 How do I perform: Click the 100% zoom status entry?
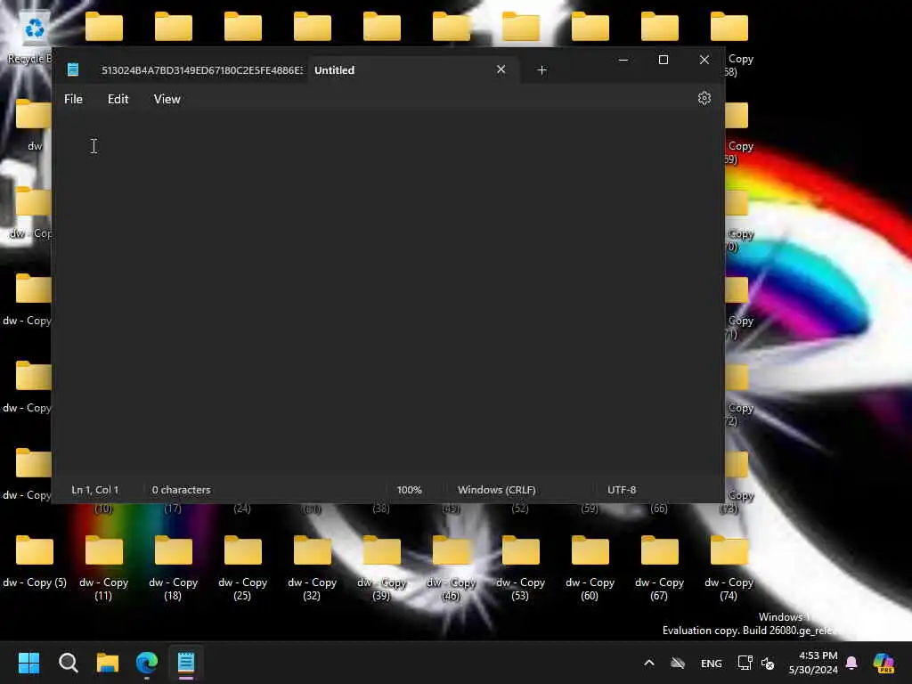click(x=410, y=490)
